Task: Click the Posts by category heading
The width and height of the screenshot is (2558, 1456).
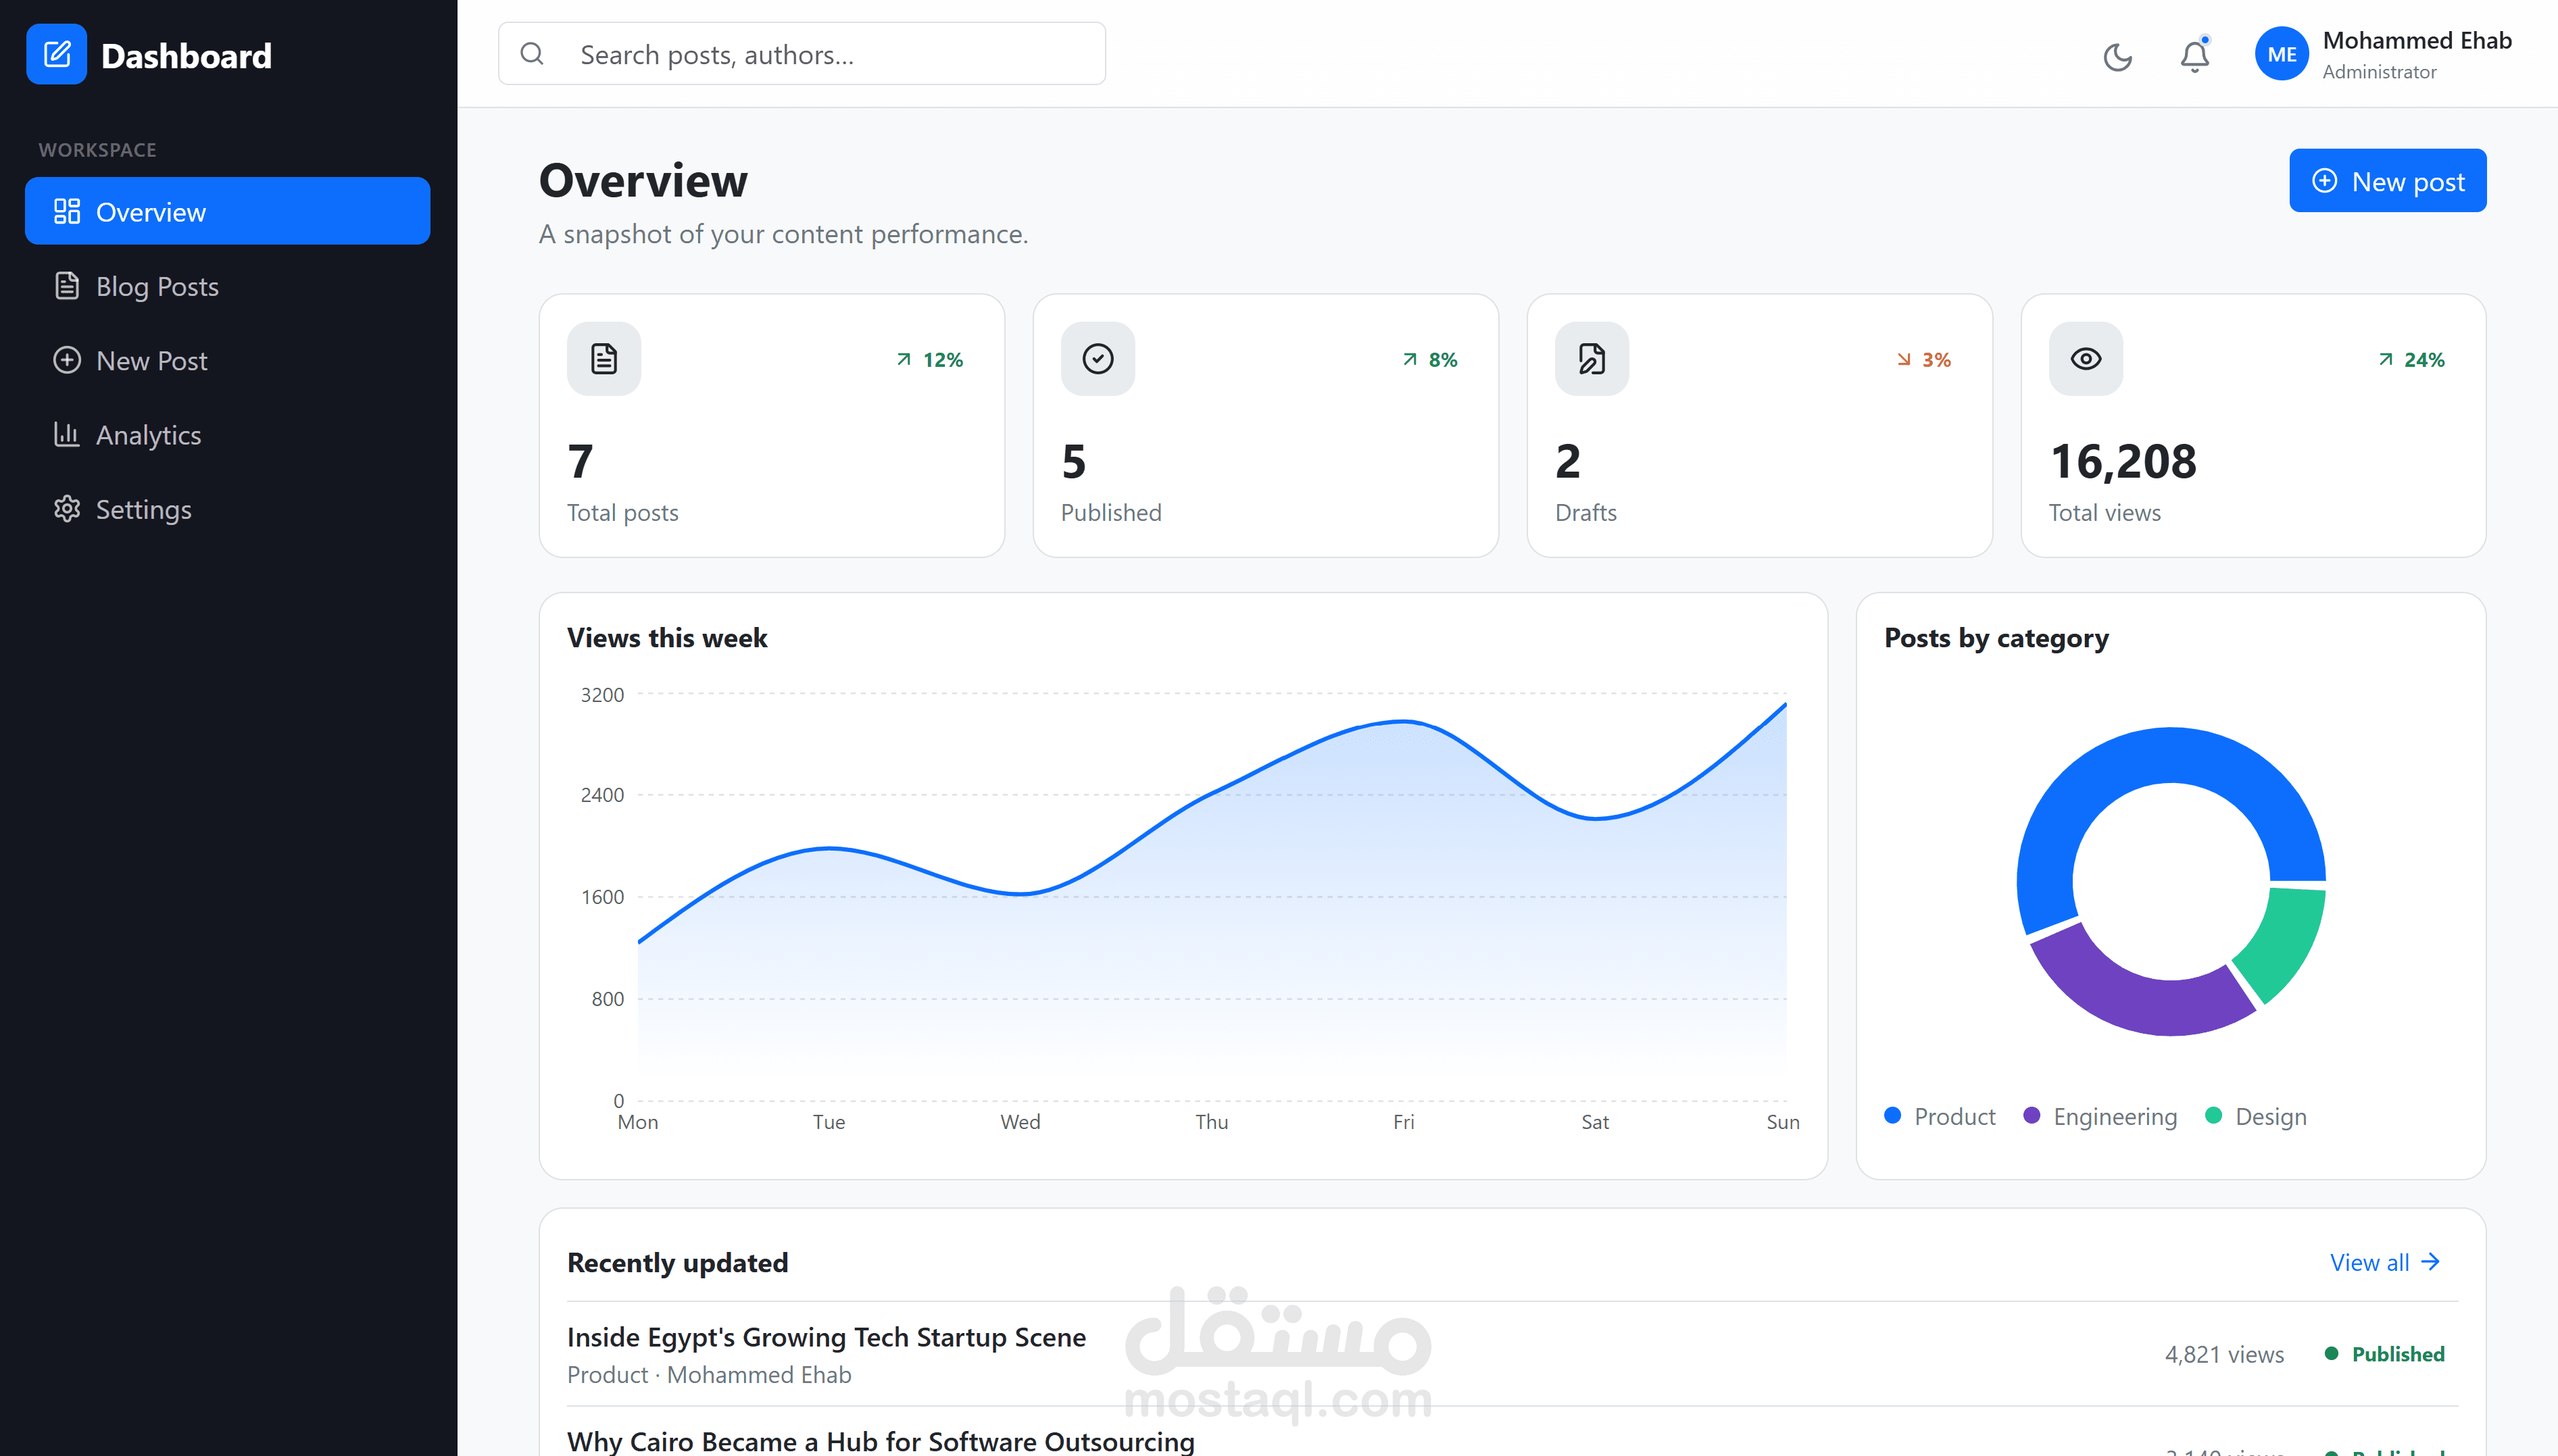Action: (1996, 638)
